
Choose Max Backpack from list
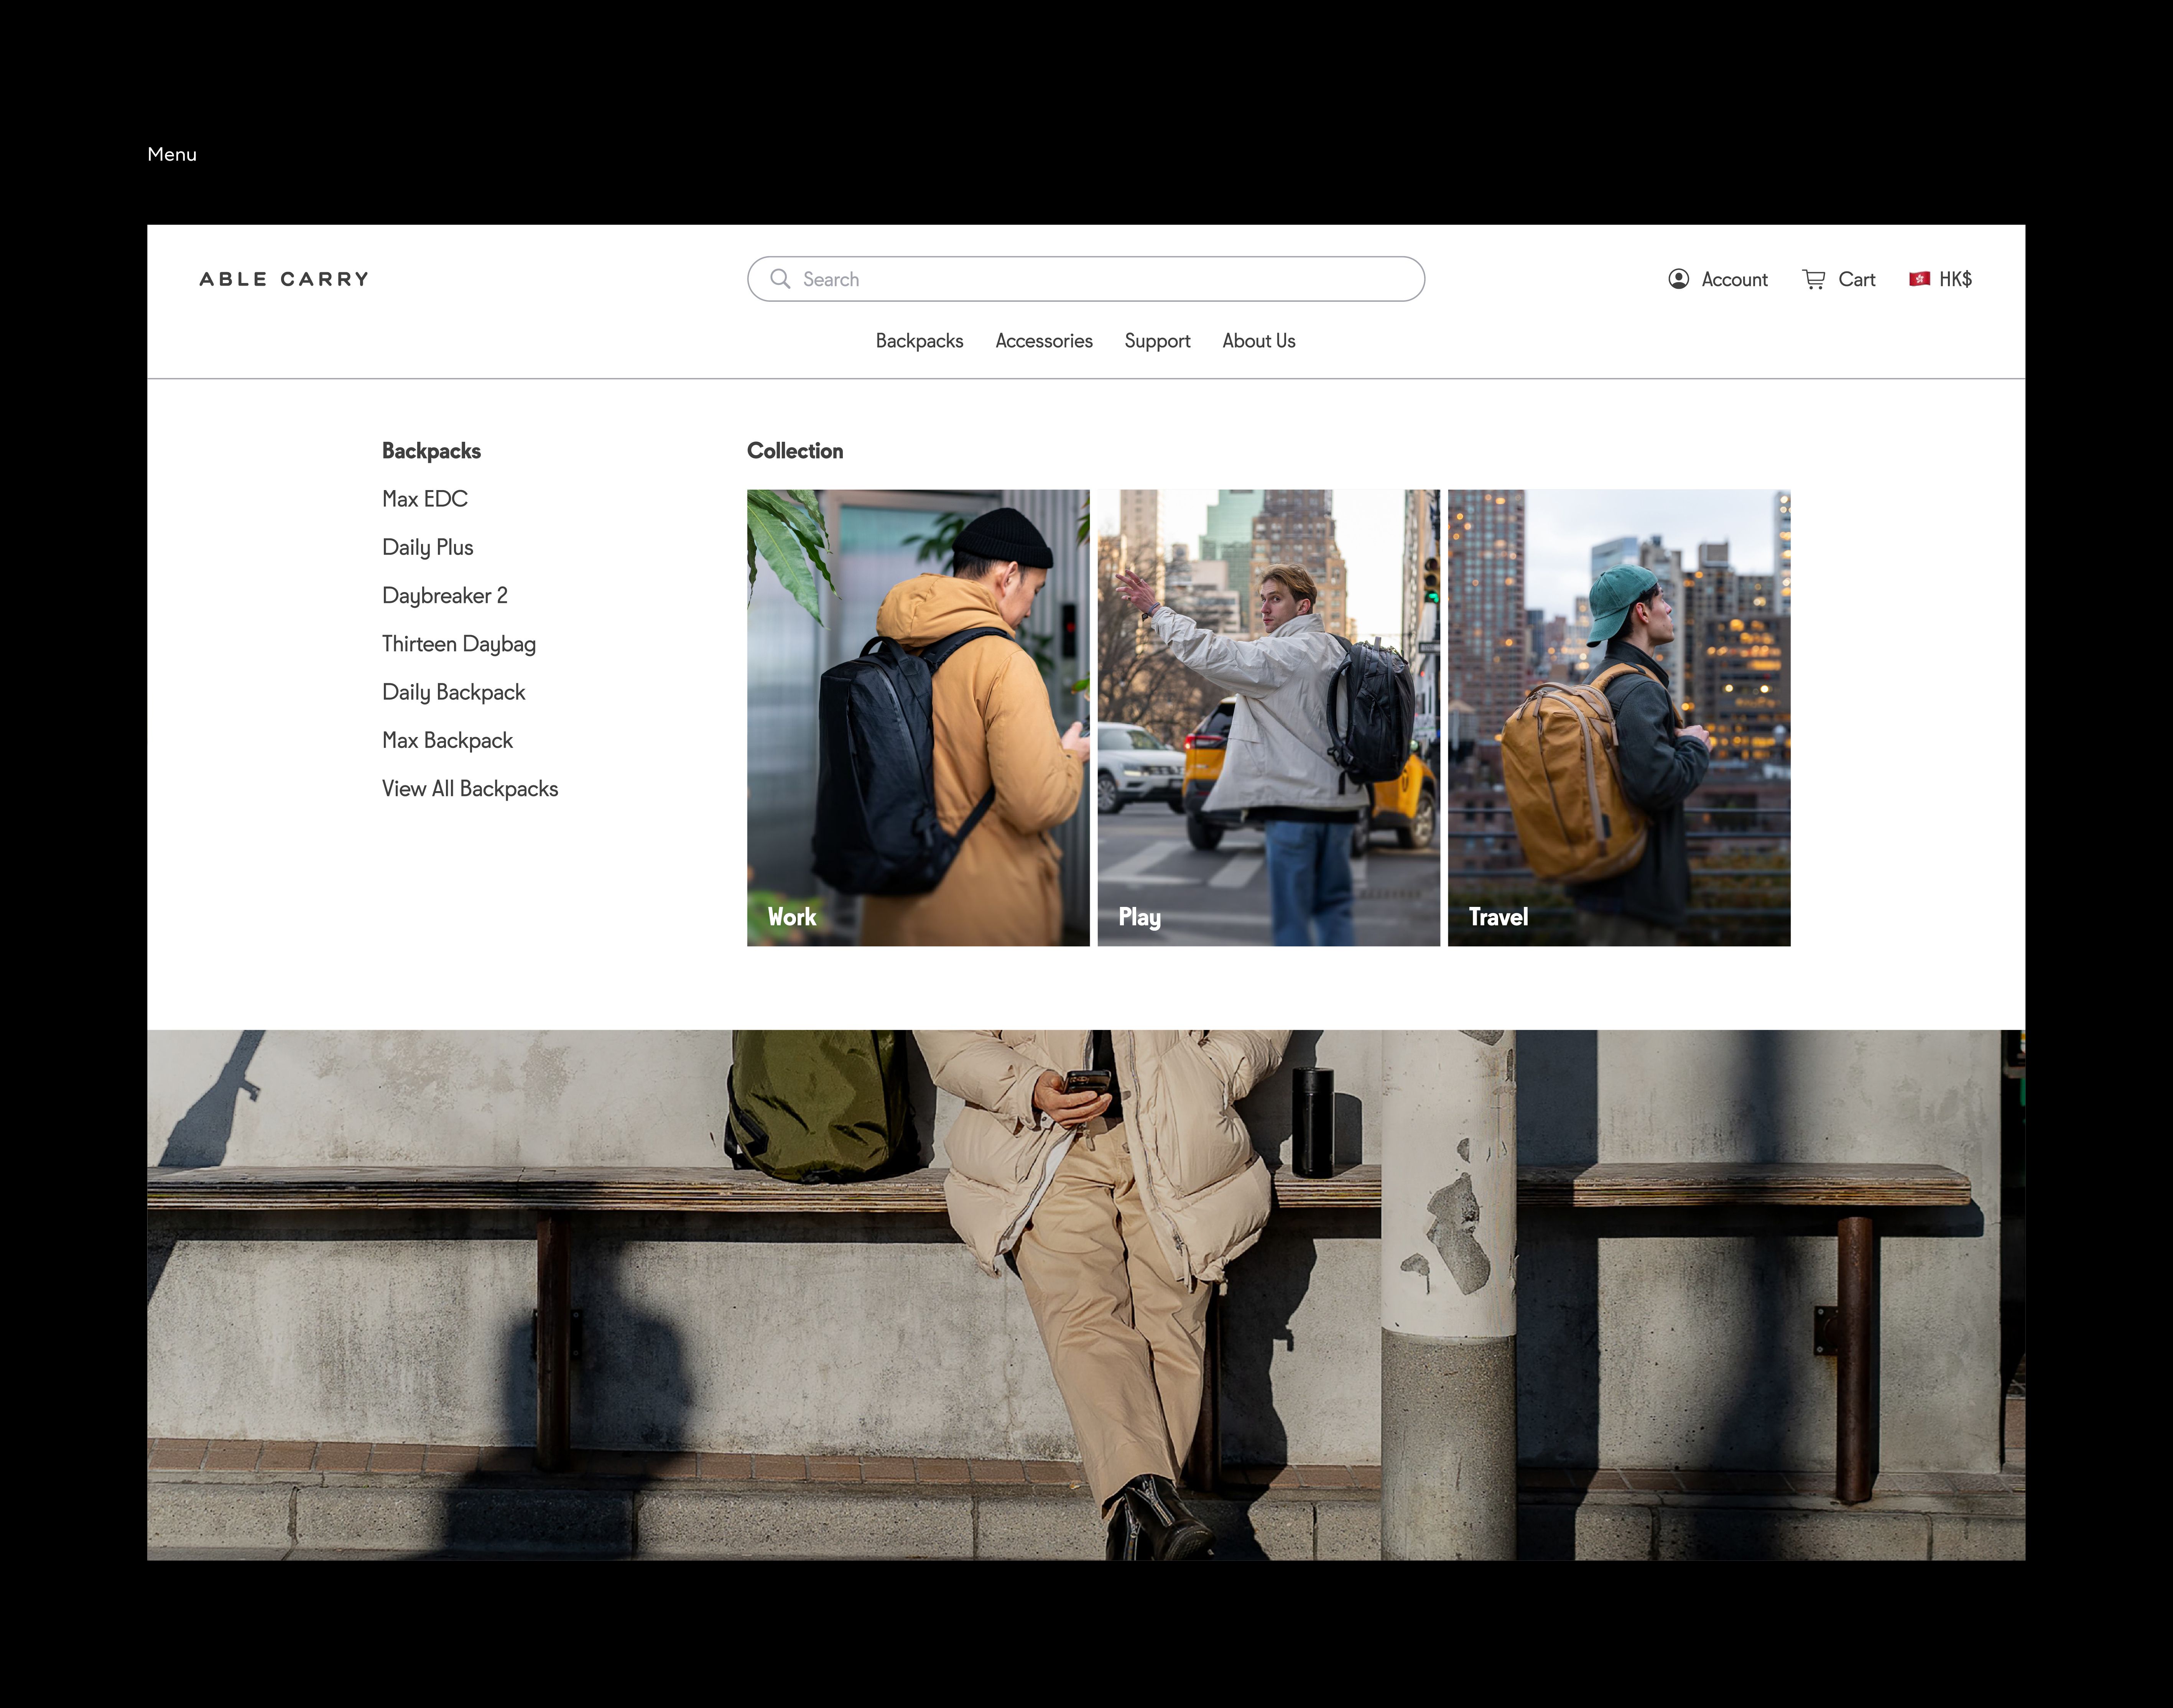tap(447, 740)
